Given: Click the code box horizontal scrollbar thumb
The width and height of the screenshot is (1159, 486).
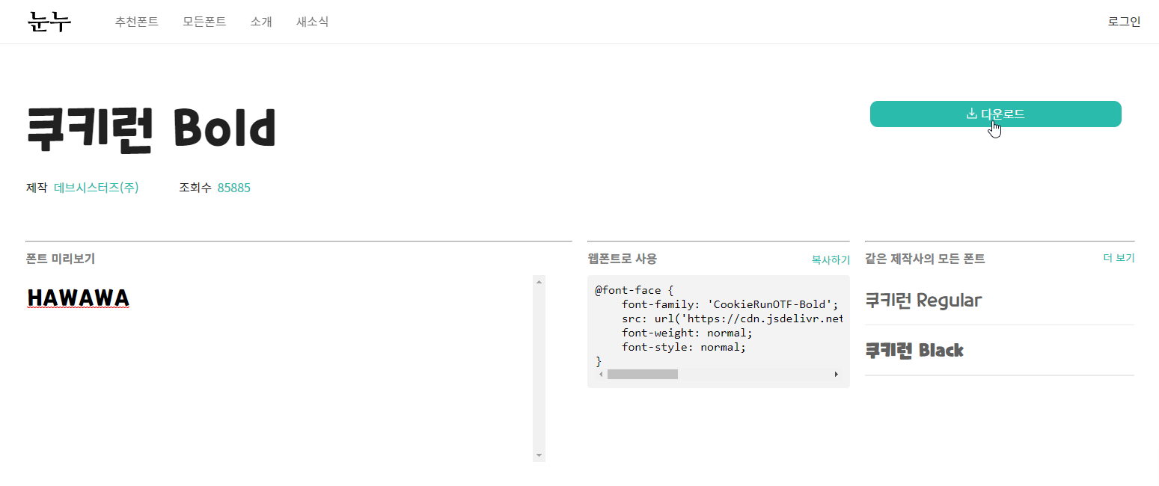Looking at the screenshot, I should coord(642,374).
